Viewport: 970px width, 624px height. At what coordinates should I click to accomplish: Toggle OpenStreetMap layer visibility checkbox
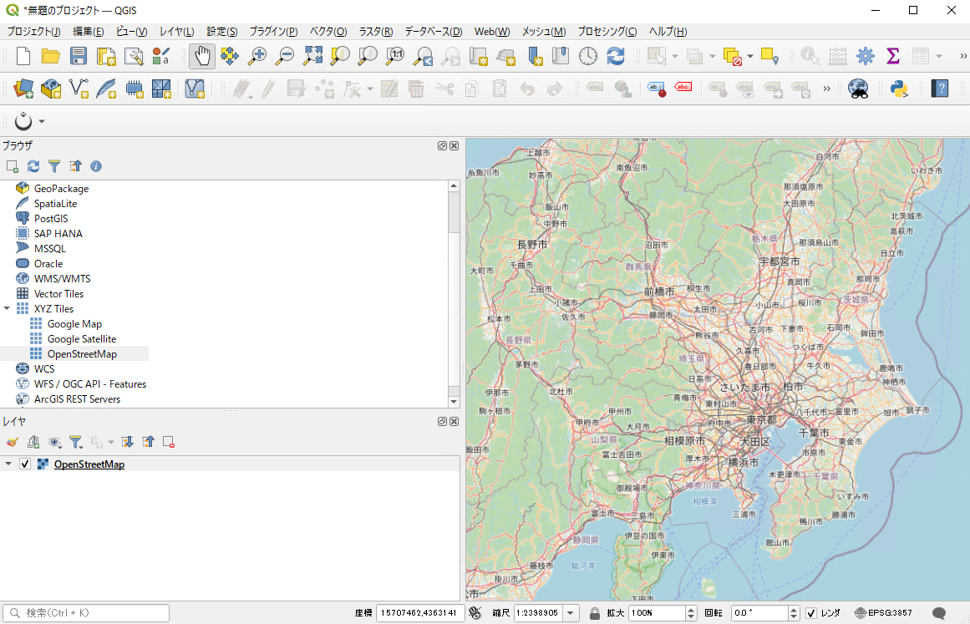point(25,464)
